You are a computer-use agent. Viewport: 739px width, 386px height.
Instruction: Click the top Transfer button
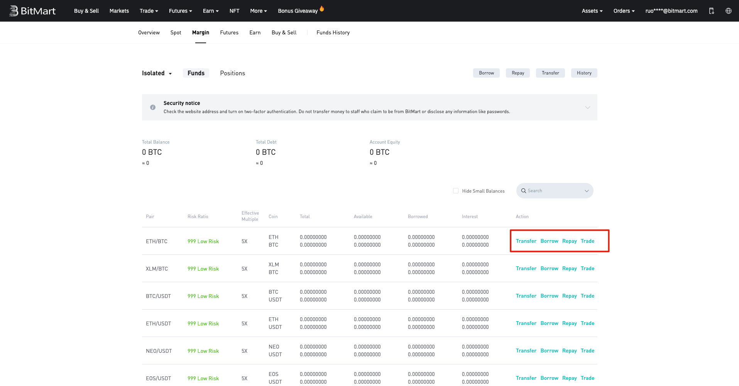(x=550, y=73)
